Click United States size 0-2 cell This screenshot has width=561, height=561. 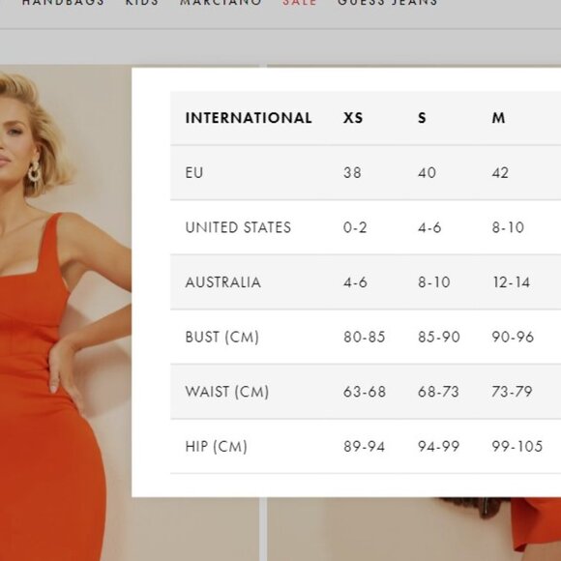click(355, 227)
